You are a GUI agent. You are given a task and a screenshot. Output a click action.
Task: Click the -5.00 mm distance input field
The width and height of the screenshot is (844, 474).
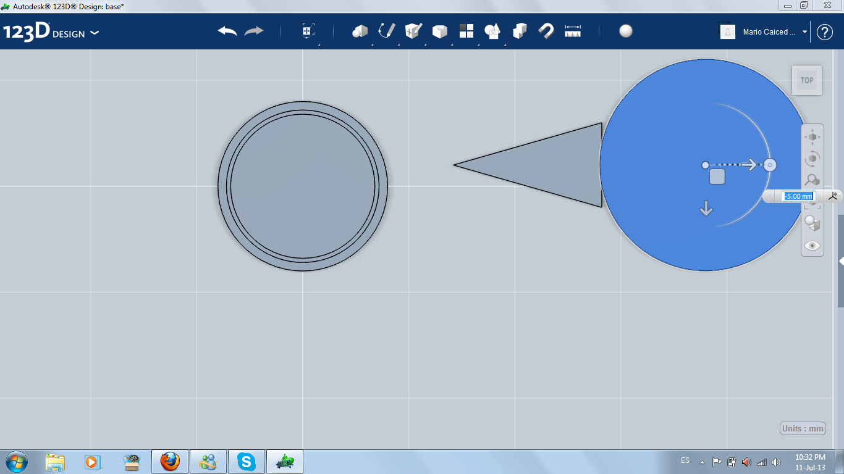[799, 196]
